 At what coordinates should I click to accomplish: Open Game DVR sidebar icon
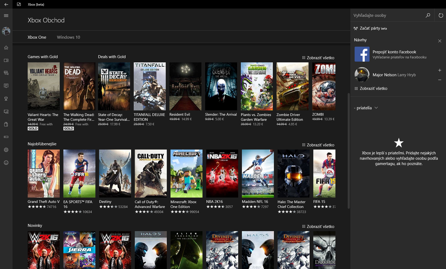(6, 111)
